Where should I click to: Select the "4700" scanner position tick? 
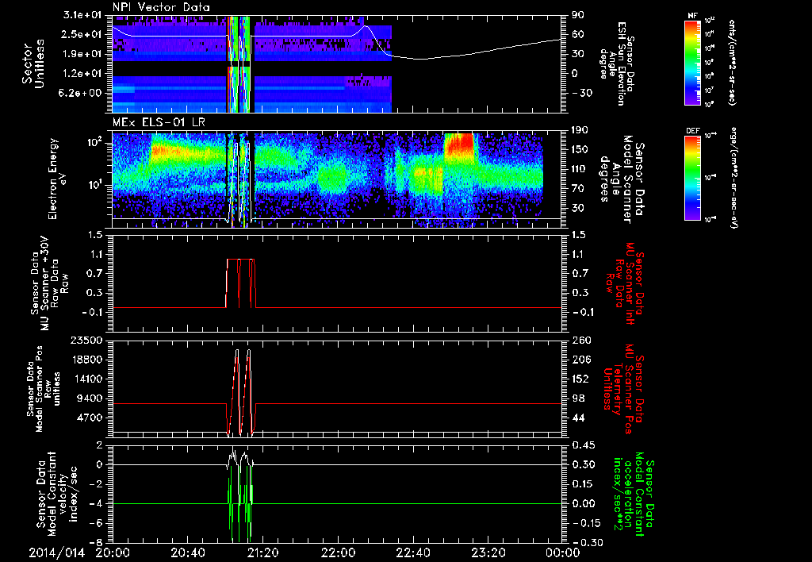(90, 418)
